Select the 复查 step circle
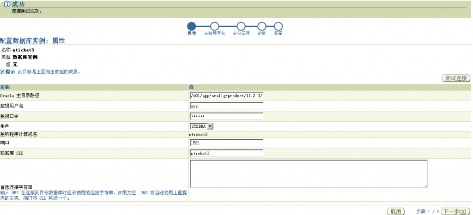 point(279,26)
